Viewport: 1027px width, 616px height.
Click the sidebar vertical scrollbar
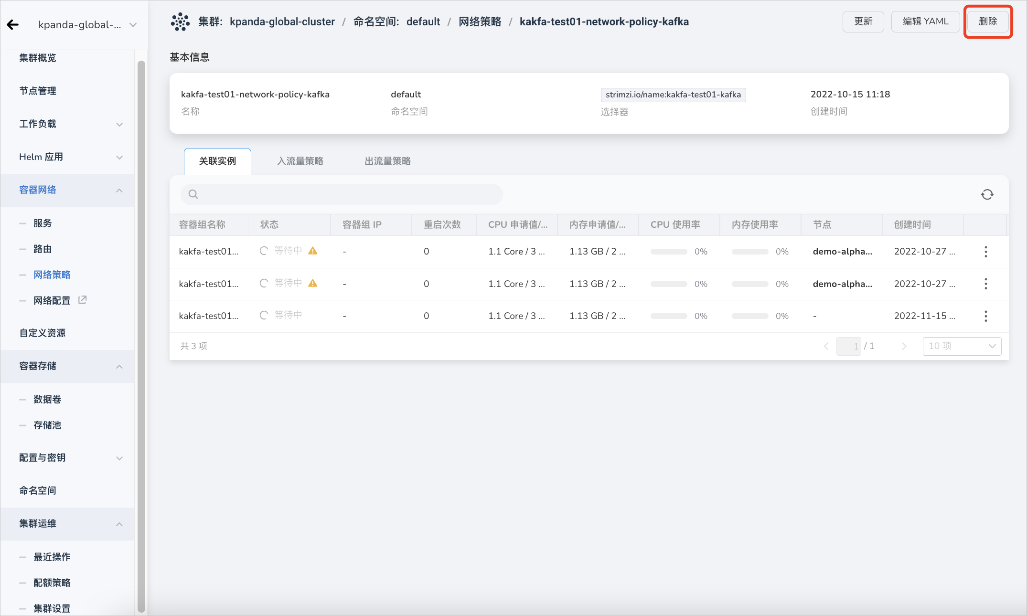pyautogui.click(x=141, y=336)
